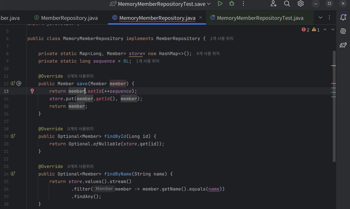Image resolution: width=350 pixels, height=209 pixels.
Task: Click findById method name on line 19
Action: [115, 136]
